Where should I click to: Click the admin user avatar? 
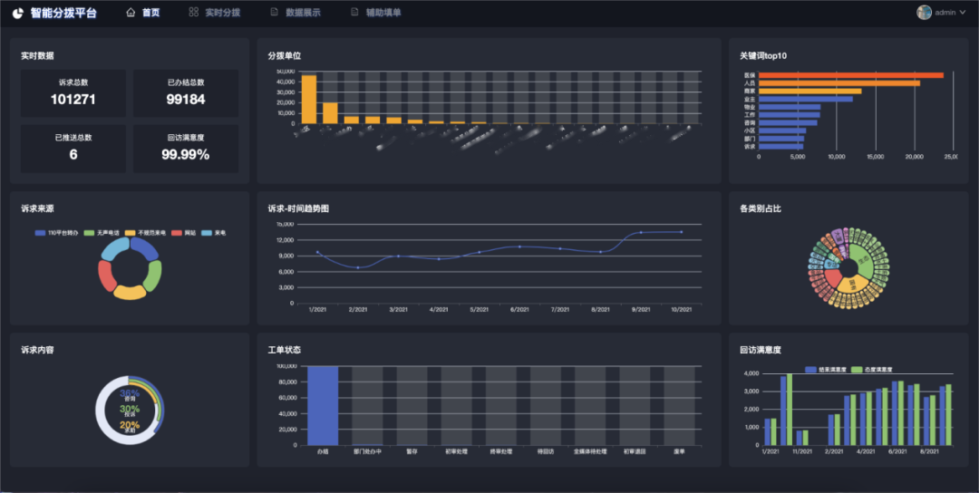(924, 13)
